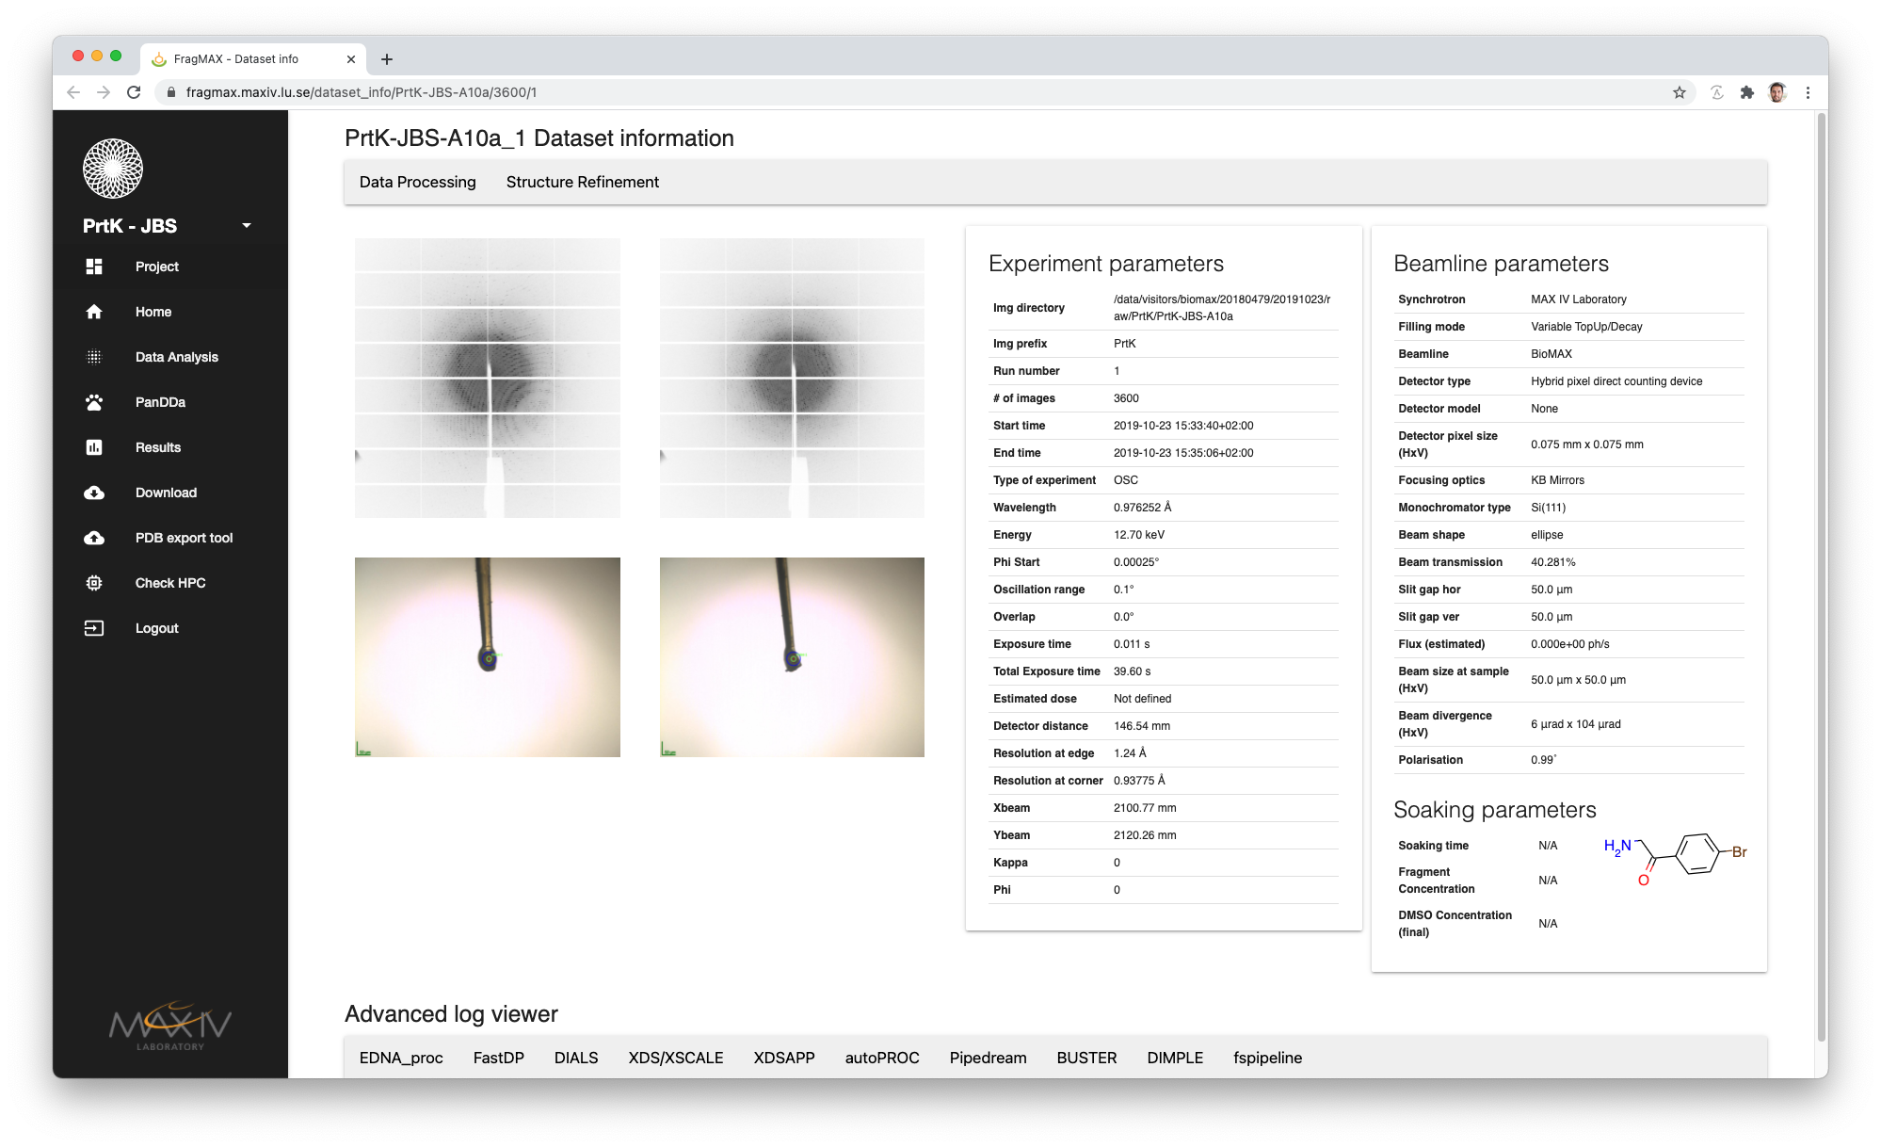
Task: Click the Logout exit icon
Action: [94, 628]
